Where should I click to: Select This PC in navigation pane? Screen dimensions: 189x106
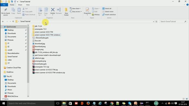pos(9,77)
